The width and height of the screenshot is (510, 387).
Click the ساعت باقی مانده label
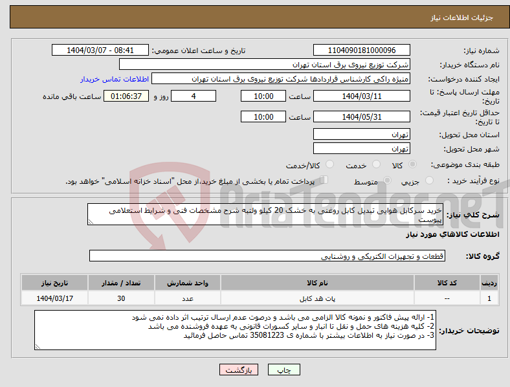pos(72,96)
